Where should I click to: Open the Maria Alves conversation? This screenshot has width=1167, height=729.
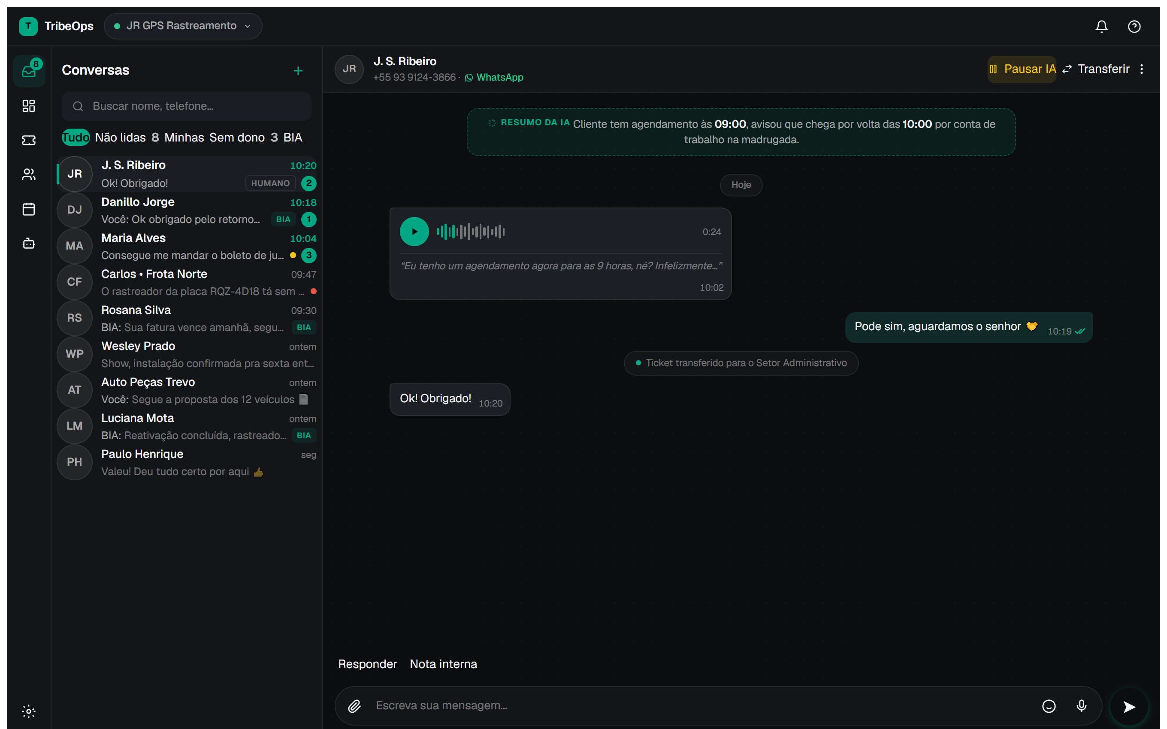point(187,247)
